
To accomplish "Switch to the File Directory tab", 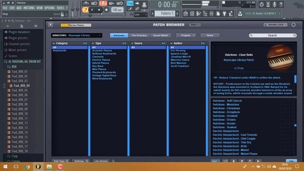I will [139, 36].
